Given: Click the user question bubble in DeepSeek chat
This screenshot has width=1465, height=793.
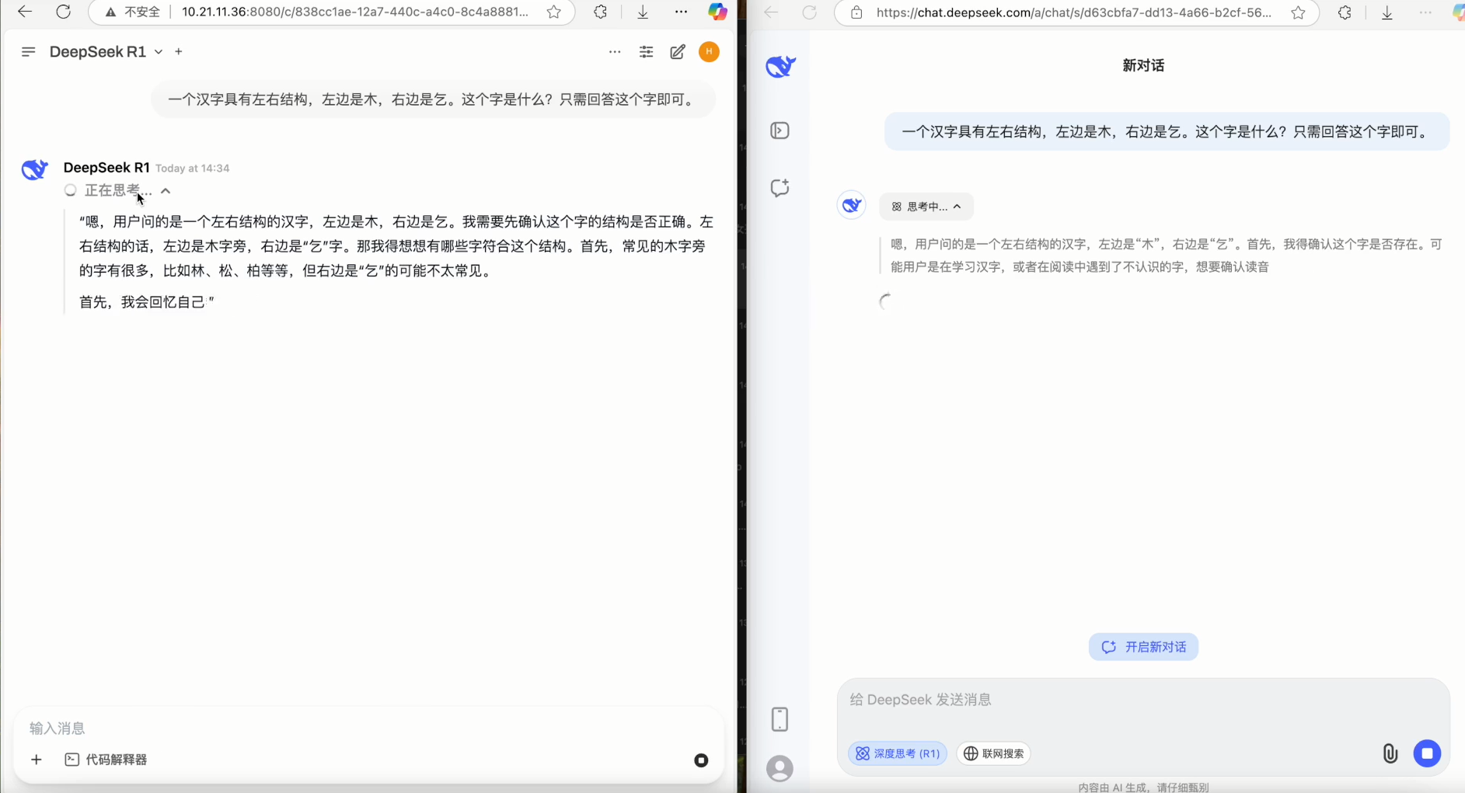Looking at the screenshot, I should [x=1167, y=132].
